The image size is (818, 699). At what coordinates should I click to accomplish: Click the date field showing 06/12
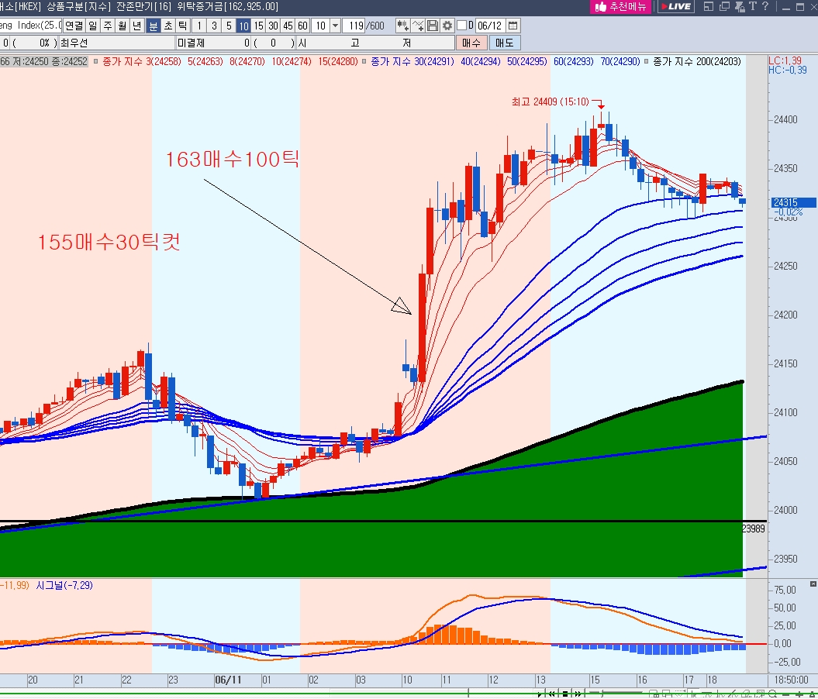(489, 26)
